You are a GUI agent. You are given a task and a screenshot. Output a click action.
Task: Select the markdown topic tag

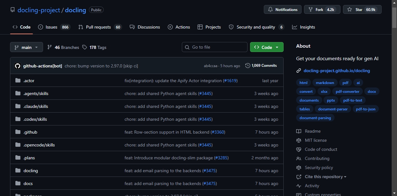[325, 83]
